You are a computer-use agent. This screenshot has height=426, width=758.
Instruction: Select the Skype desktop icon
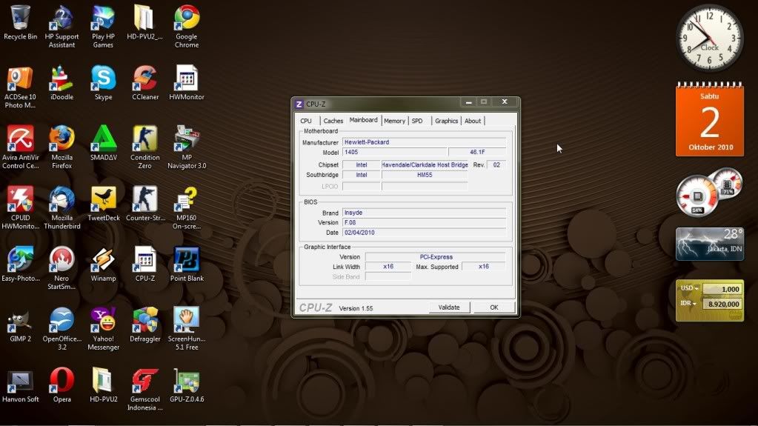pyautogui.click(x=103, y=83)
